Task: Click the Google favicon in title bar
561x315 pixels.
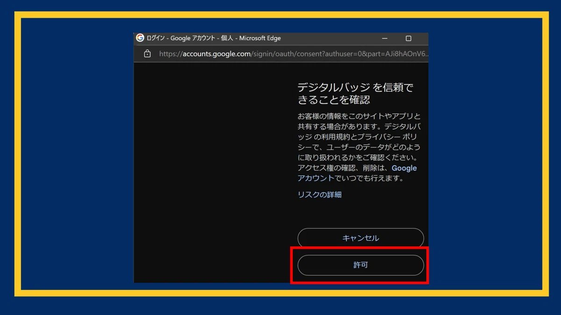Action: click(140, 38)
